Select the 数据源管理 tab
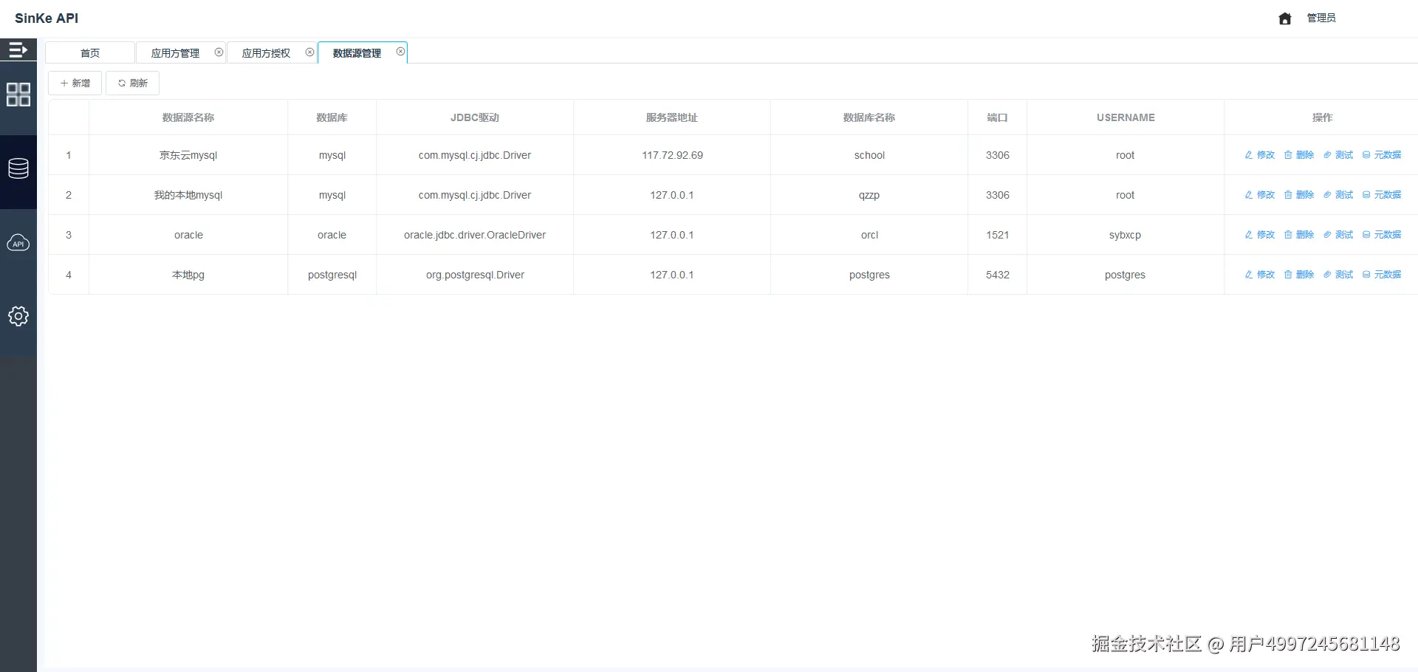Screen dimensions: 1418x672 click(x=357, y=53)
